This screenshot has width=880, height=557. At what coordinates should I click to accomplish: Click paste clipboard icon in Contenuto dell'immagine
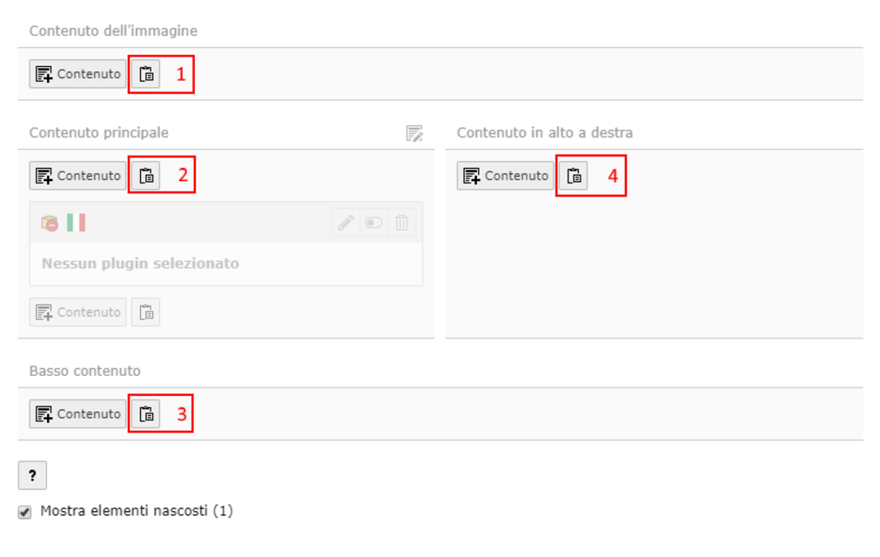[x=146, y=74]
